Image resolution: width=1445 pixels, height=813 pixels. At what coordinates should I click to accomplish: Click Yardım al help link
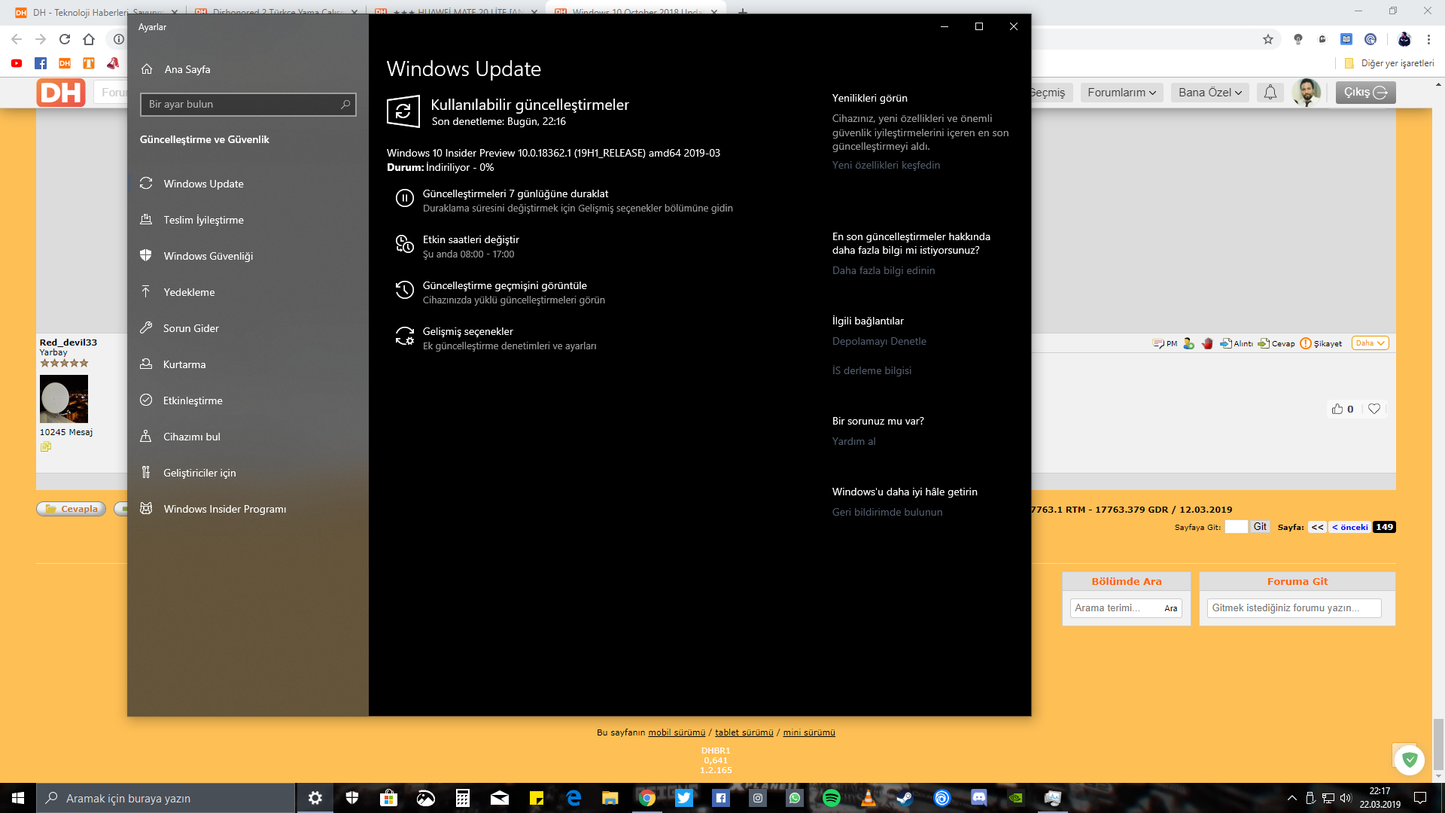tap(853, 441)
